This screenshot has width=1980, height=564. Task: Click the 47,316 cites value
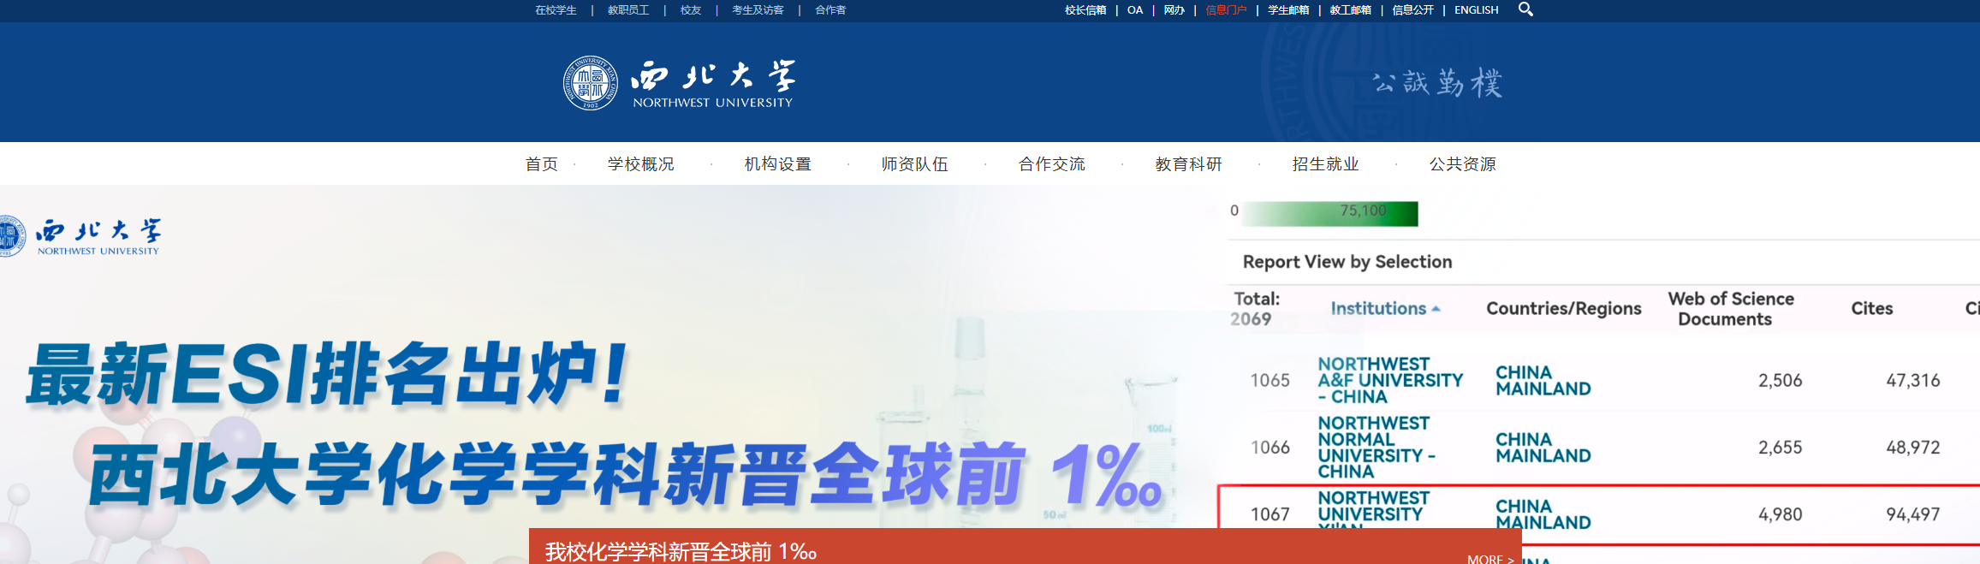tap(1913, 381)
